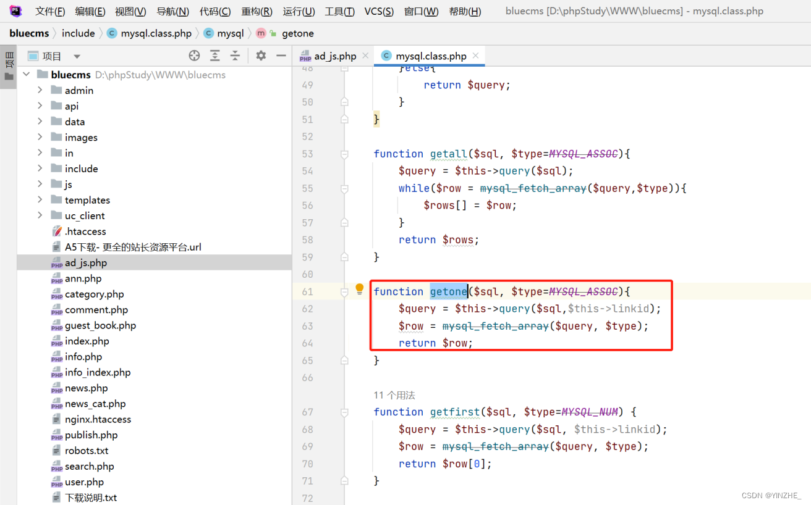Viewport: 811px width, 505px height.
Task: Click include in the breadcrumb bar
Action: click(x=79, y=33)
